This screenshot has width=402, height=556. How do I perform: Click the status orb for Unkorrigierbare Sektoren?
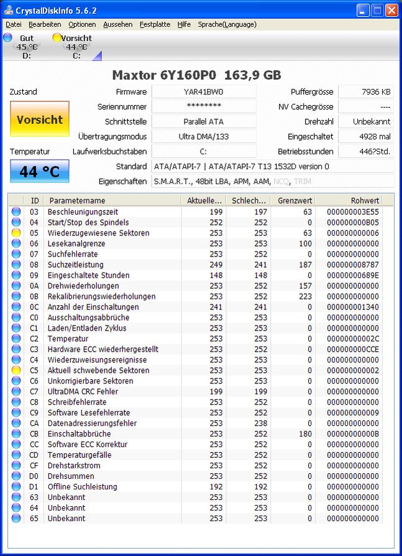point(16,381)
